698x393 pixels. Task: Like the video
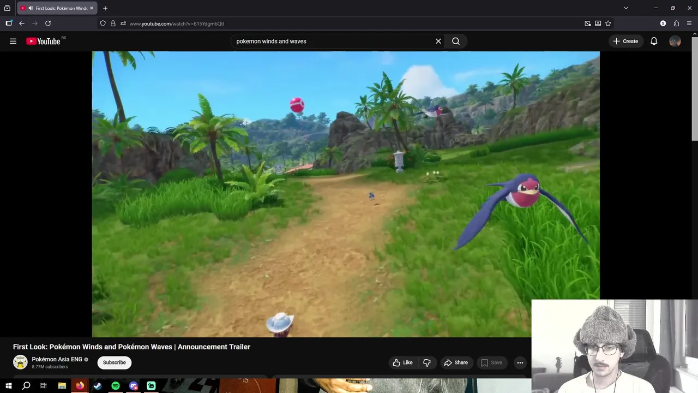(x=402, y=362)
